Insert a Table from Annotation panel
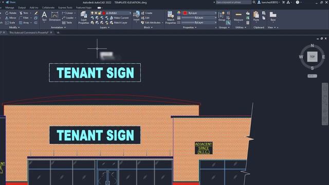This screenshot has height=185, width=329. 67,23
